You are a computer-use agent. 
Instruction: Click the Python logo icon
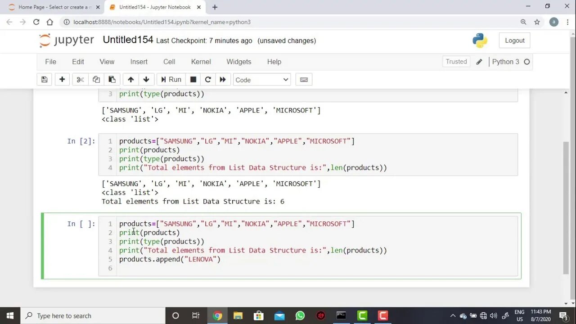480,40
